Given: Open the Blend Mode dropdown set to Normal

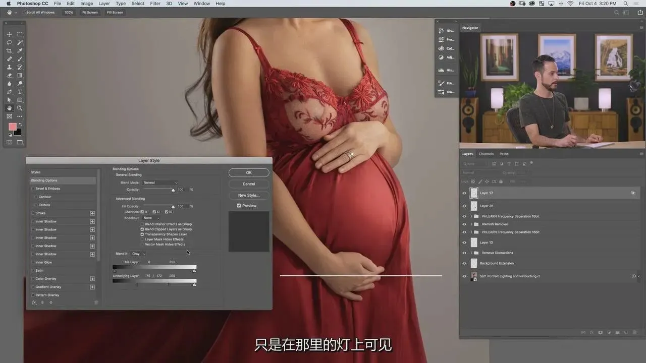Looking at the screenshot, I should pyautogui.click(x=160, y=183).
